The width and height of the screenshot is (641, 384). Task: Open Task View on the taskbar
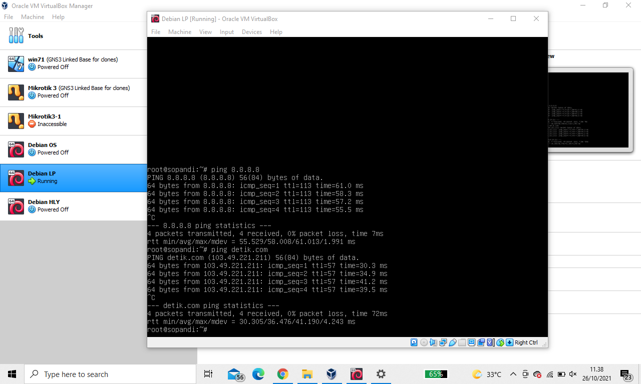tap(208, 374)
